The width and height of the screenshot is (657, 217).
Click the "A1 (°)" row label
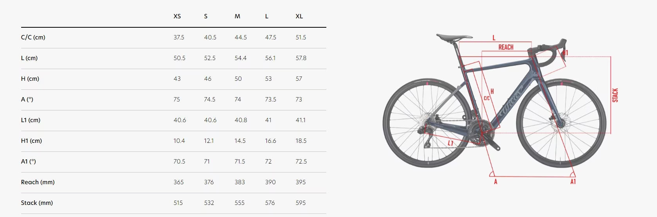29,162
